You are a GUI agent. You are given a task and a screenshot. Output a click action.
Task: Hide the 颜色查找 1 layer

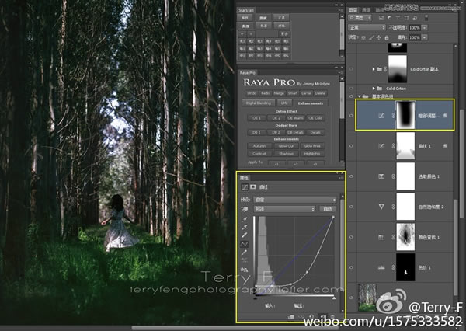pyautogui.click(x=351, y=237)
